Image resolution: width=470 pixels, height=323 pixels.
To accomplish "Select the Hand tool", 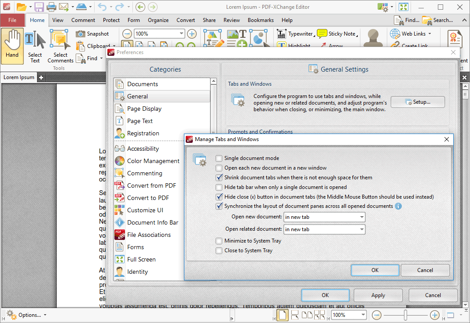I will pyautogui.click(x=12, y=46).
